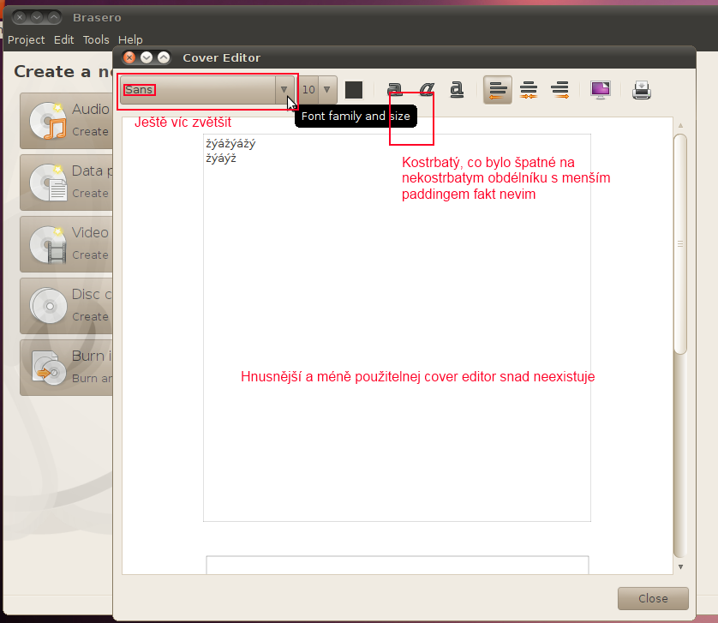Open the Project menu
The height and width of the screenshot is (623, 718).
tap(26, 39)
